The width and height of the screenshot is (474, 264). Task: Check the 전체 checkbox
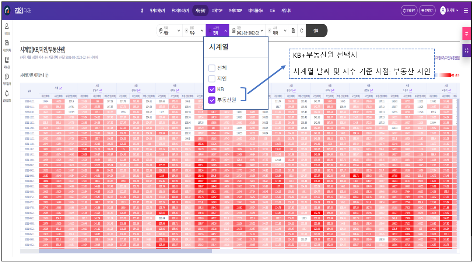coord(212,68)
